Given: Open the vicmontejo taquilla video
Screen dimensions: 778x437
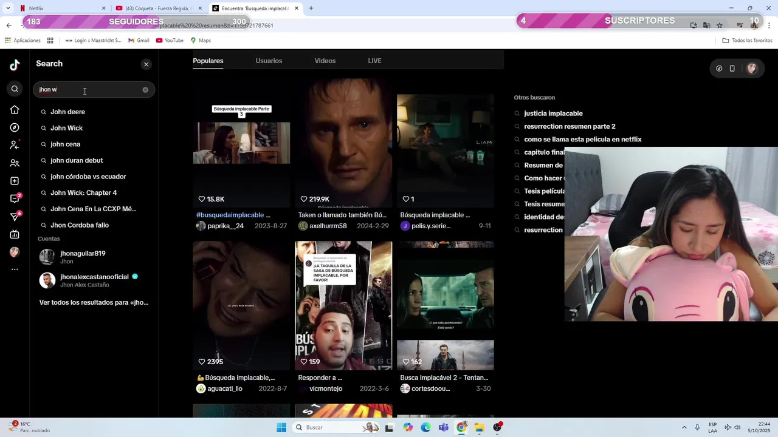Looking at the screenshot, I should click(x=343, y=305).
